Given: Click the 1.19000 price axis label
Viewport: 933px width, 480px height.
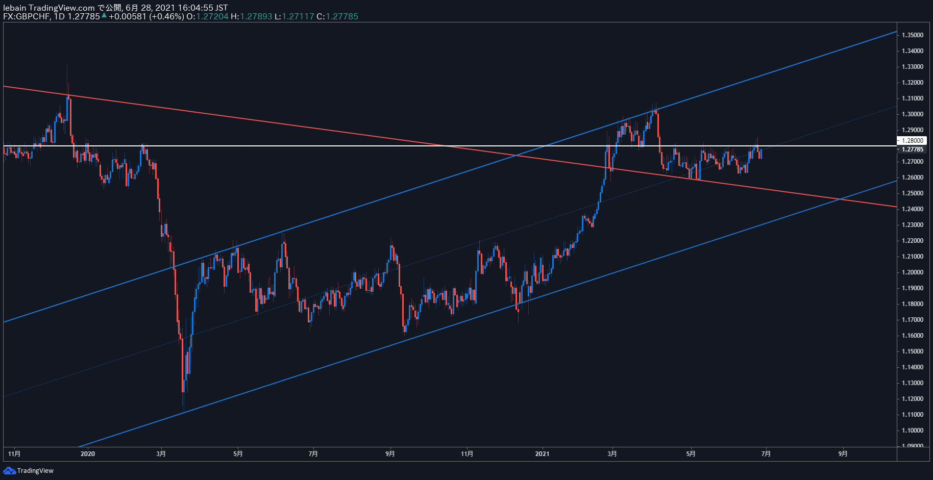Looking at the screenshot, I should coord(913,288).
